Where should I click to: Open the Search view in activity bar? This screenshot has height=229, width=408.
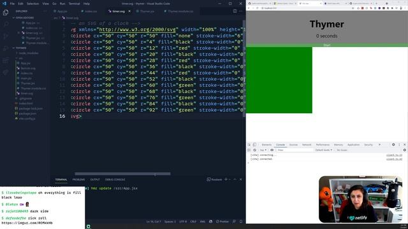click(x=6, y=24)
